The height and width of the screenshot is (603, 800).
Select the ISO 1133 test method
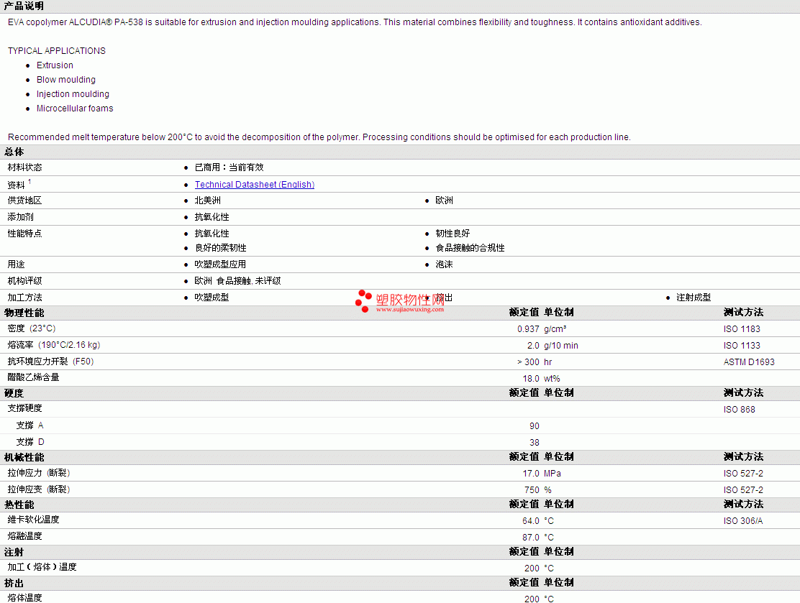[x=741, y=346]
